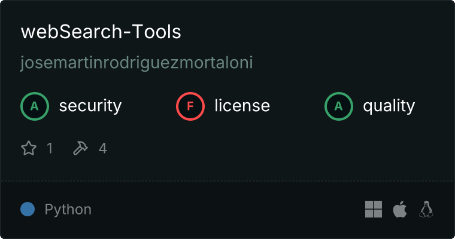
Task: Click empty card area beside tool count
Action: [261, 148]
